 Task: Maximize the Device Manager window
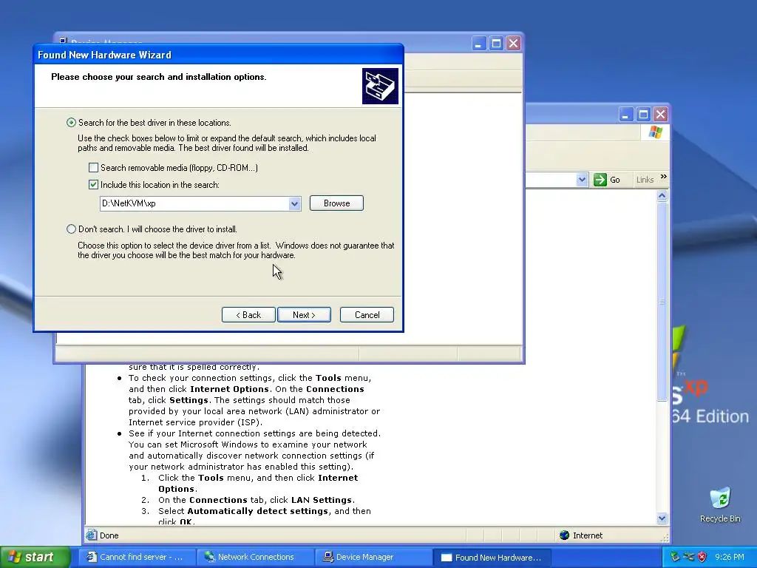pyautogui.click(x=496, y=44)
